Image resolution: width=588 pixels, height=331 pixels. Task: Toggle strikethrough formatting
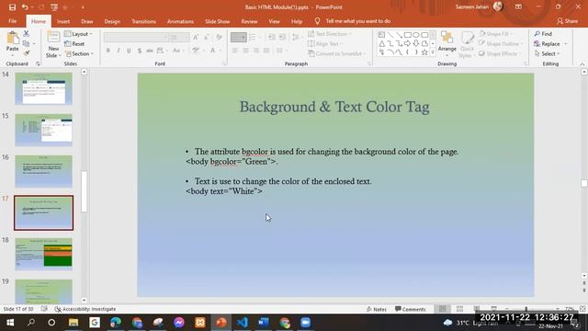coord(150,51)
